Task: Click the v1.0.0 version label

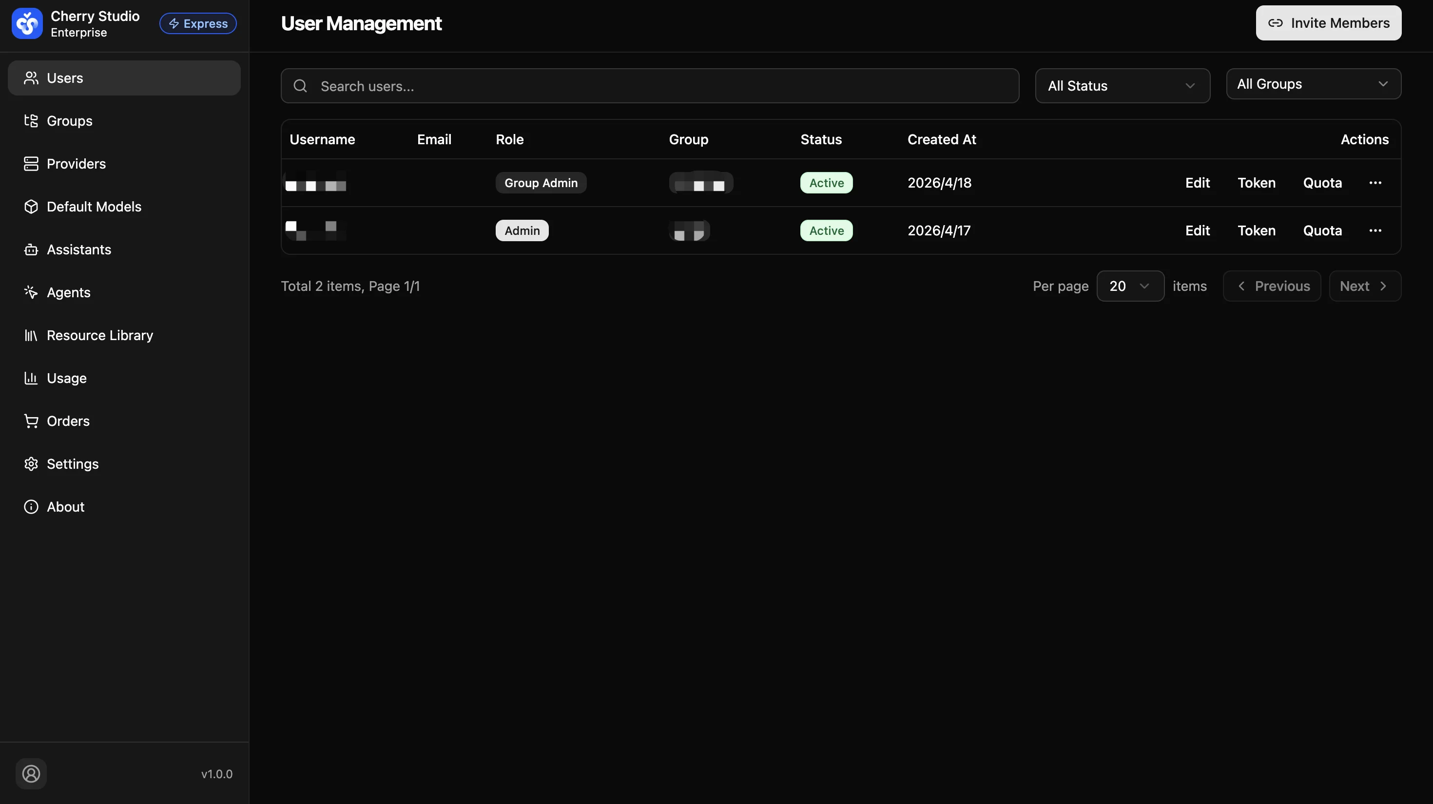Action: pyautogui.click(x=217, y=773)
